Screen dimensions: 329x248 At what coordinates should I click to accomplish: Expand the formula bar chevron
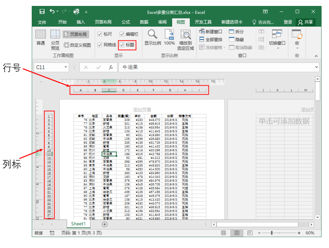coord(317,67)
